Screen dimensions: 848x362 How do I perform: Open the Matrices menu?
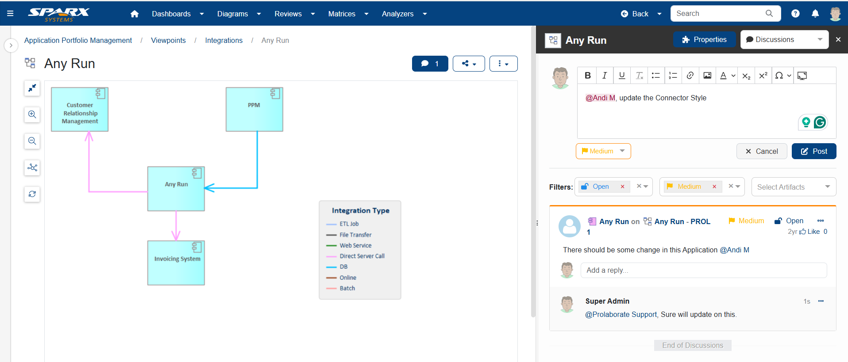coord(348,14)
